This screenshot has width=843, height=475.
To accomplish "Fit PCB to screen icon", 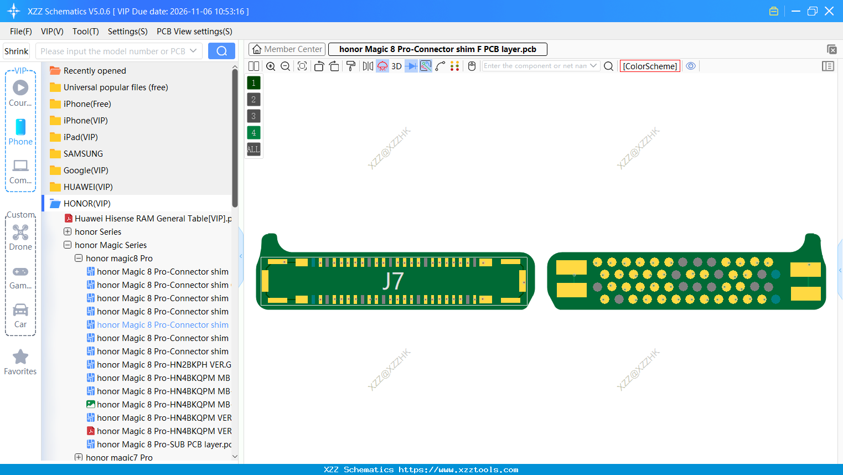I will point(302,66).
